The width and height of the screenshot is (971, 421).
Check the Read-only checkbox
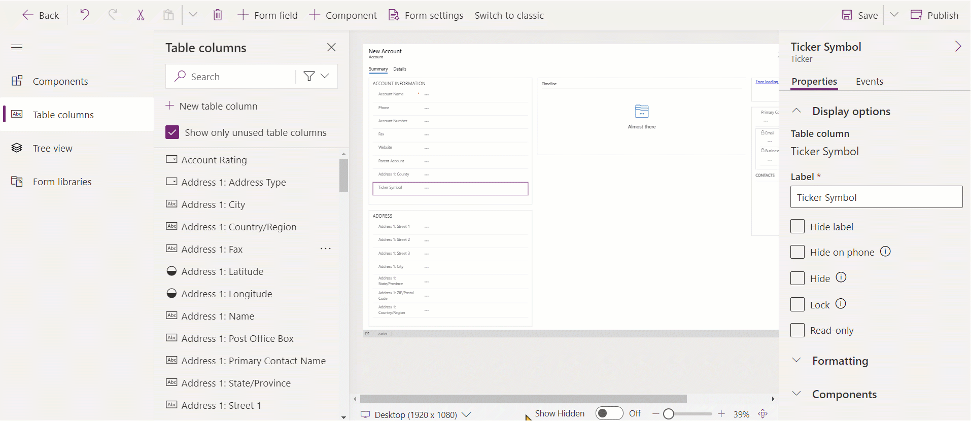[797, 330]
